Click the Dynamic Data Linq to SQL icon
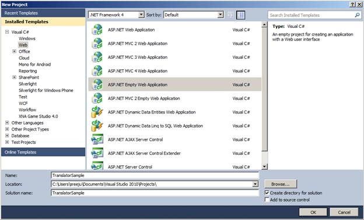This screenshot has height=220, width=364. click(x=97, y=126)
